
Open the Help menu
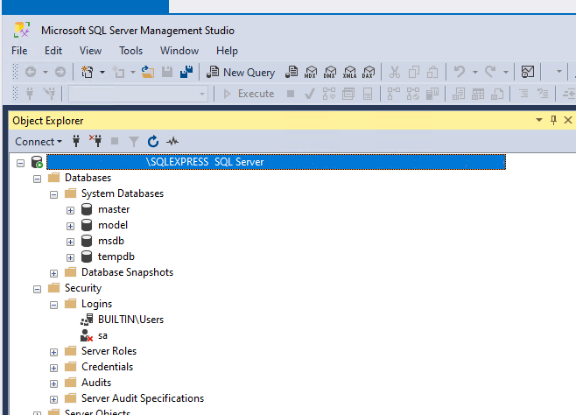(227, 51)
